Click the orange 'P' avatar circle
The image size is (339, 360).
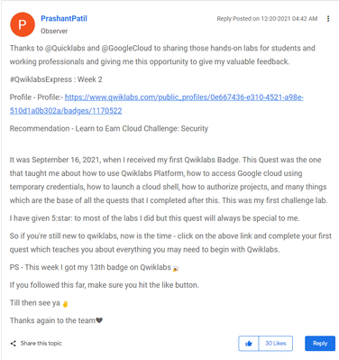tap(23, 24)
